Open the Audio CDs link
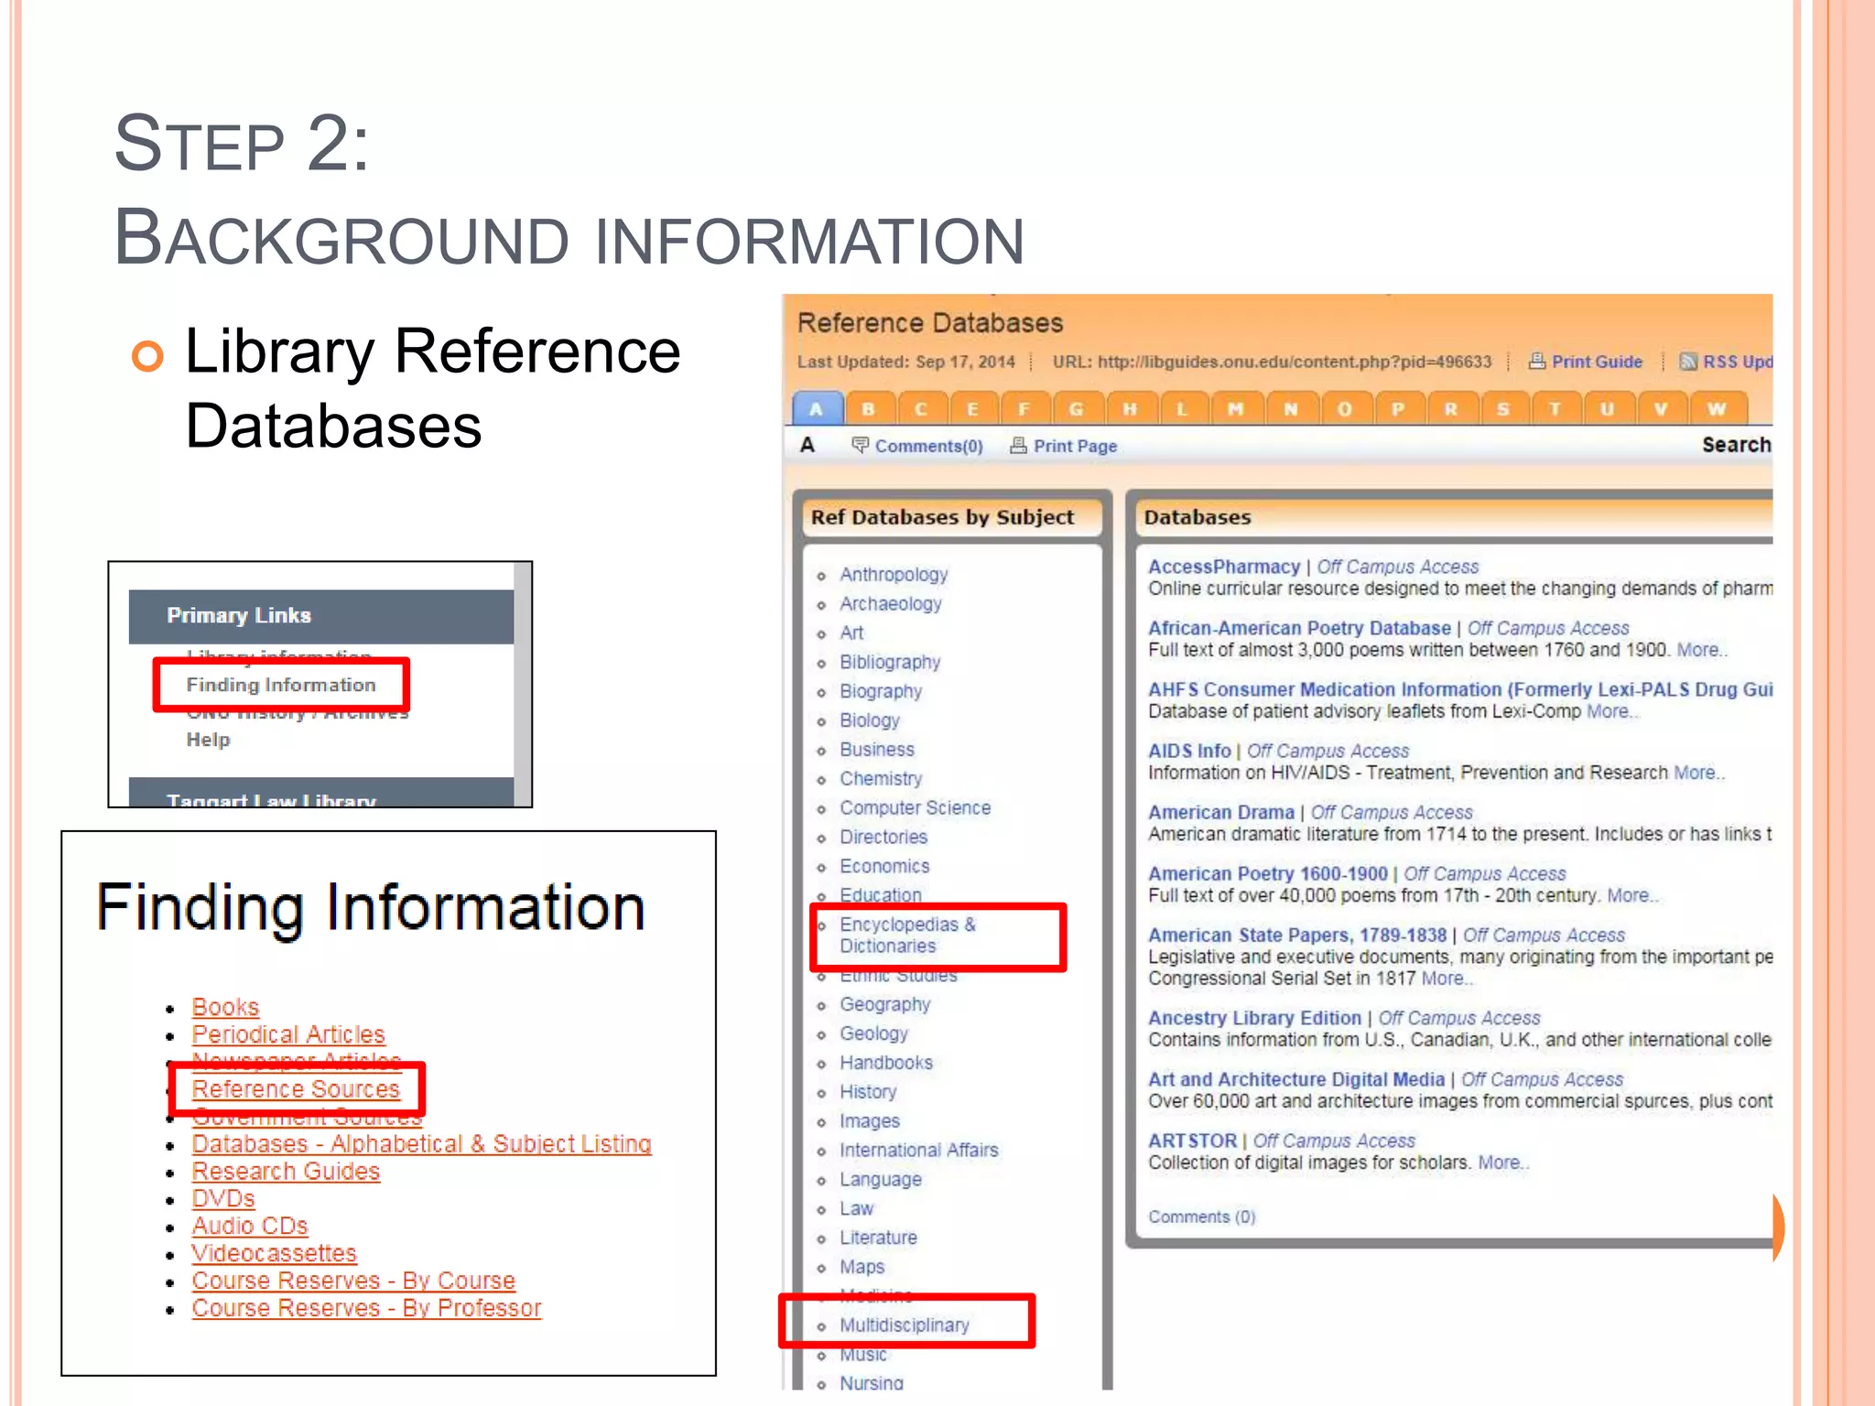This screenshot has height=1406, width=1875. [x=250, y=1227]
